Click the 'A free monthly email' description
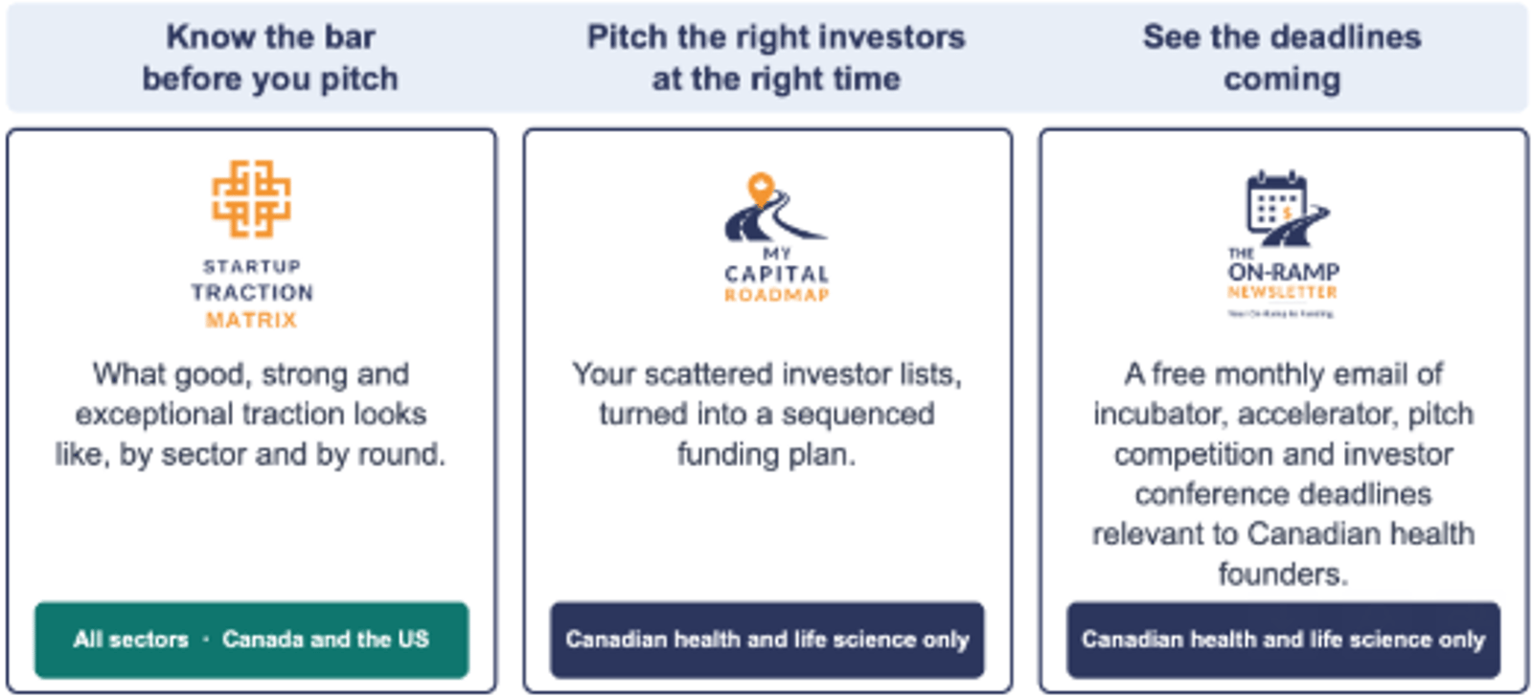 1284,473
